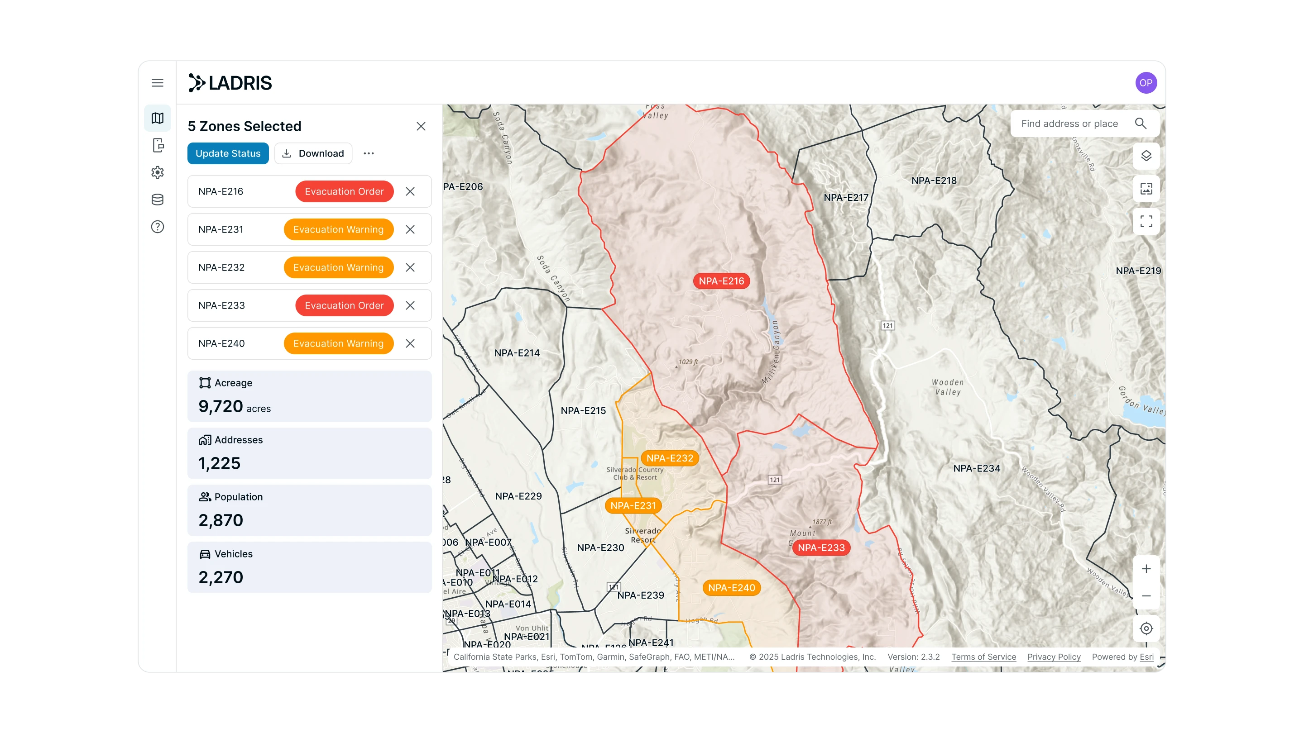Open the map layers control
Screen dimensions: 1304x733
[x=1146, y=156]
